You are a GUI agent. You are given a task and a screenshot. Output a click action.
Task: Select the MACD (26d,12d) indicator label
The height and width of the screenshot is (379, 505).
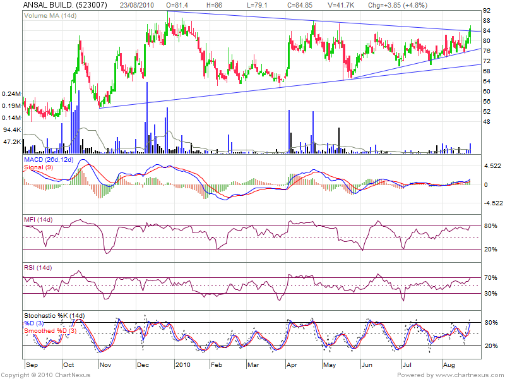click(x=49, y=160)
